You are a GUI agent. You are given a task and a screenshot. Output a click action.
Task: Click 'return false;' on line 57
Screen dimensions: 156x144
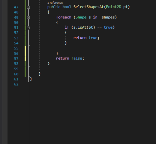[x=70, y=58]
